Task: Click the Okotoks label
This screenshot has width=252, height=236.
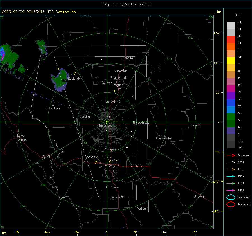Action: click(x=112, y=187)
